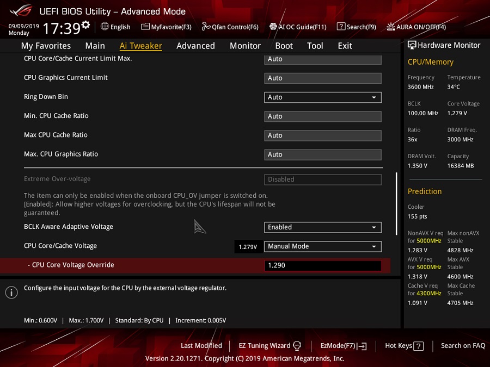490x367 pixels.
Task: Click the AURA light icon
Action: click(x=390, y=27)
